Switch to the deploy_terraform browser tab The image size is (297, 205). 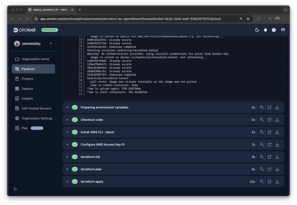click(50, 9)
